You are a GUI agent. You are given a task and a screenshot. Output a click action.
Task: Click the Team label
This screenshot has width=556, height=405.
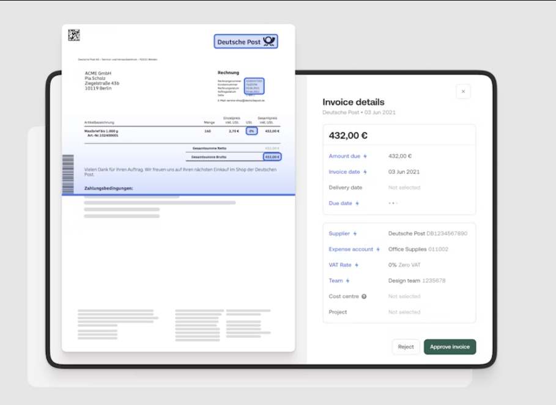[x=336, y=281]
